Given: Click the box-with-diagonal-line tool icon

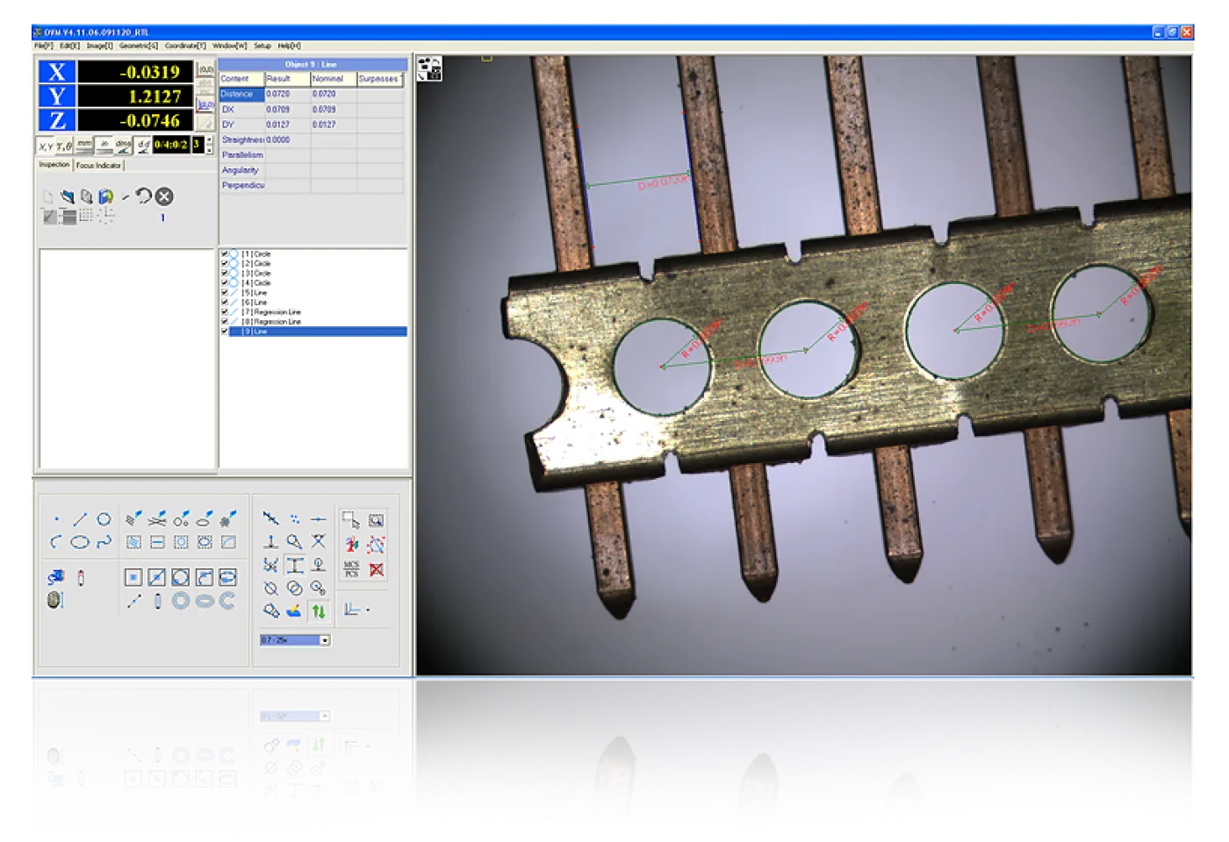Looking at the screenshot, I should click(x=156, y=577).
